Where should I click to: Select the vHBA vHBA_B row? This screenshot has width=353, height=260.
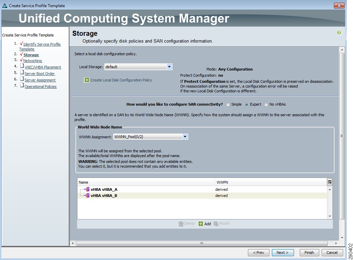click(202, 196)
